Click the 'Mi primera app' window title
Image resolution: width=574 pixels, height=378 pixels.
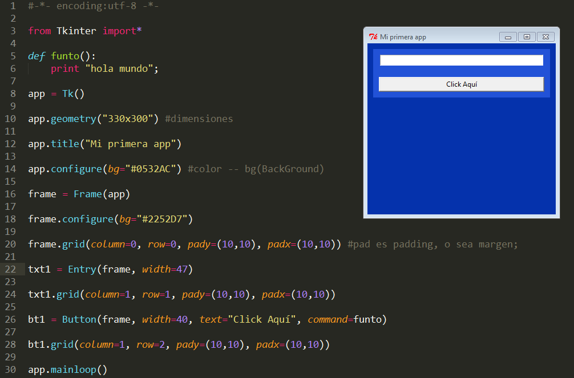[403, 36]
